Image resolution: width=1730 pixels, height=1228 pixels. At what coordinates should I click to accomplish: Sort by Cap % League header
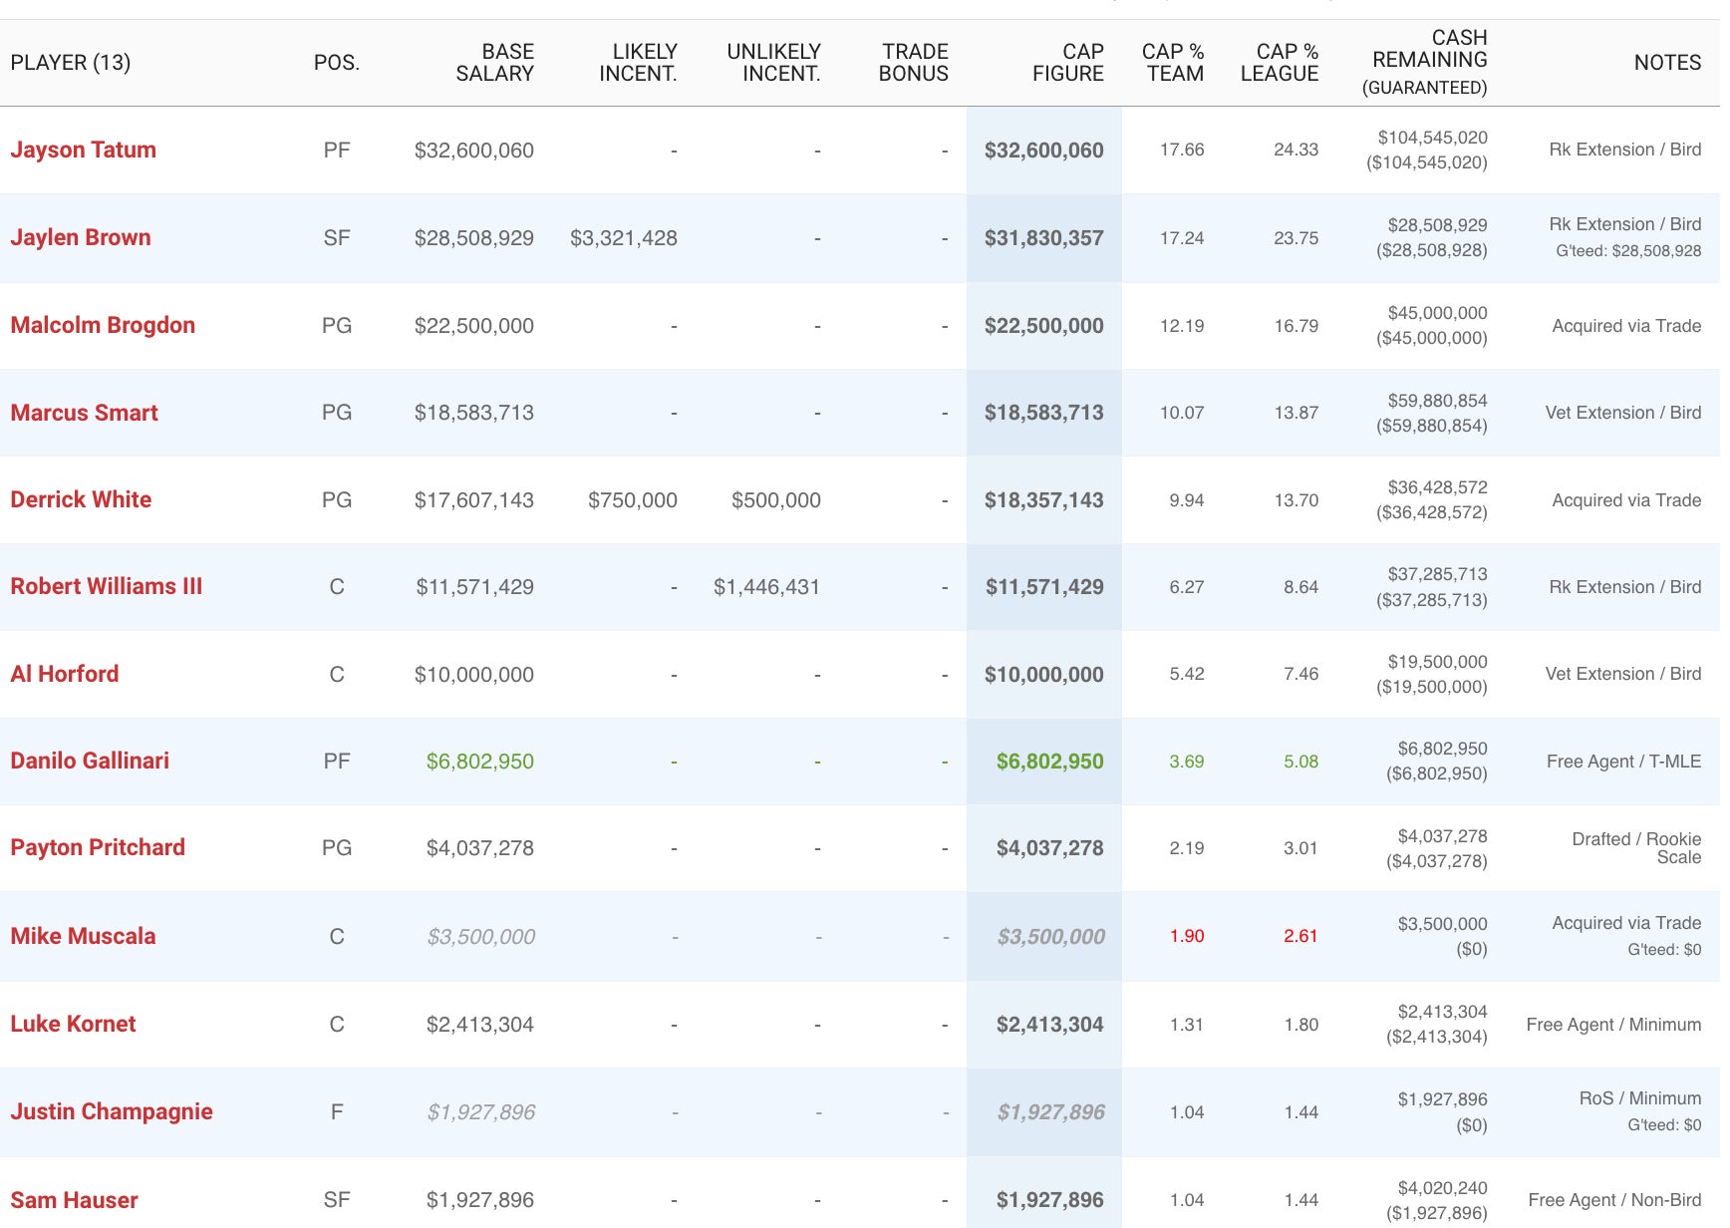1279,63
